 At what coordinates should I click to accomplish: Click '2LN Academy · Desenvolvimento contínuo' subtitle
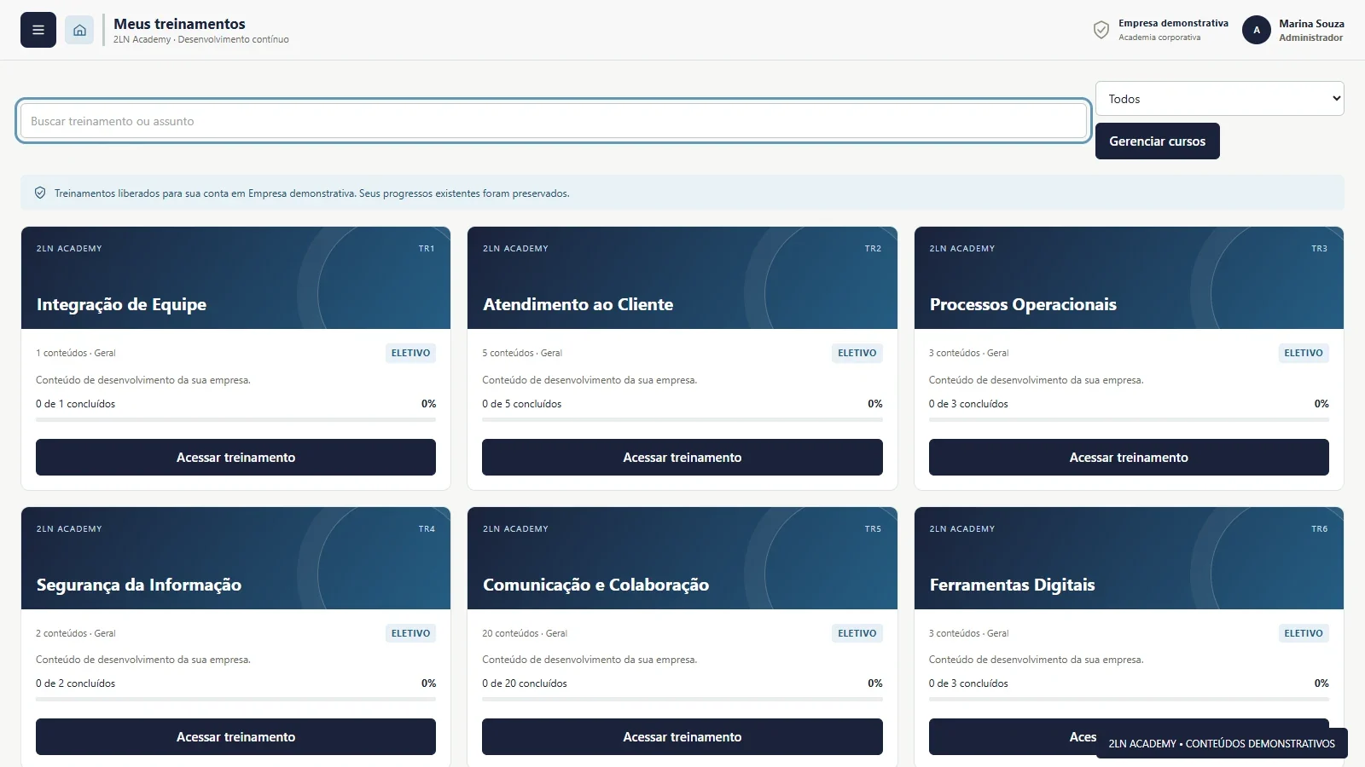pos(201,39)
